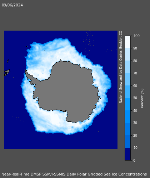Select the 80-90 percent colorbar band
This screenshot has height=178, width=150.
pyautogui.click(x=127, y=54)
